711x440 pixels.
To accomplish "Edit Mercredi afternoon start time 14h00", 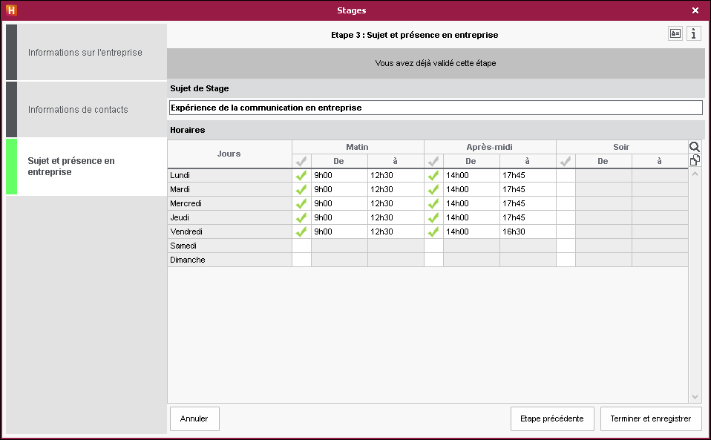I will coord(471,203).
